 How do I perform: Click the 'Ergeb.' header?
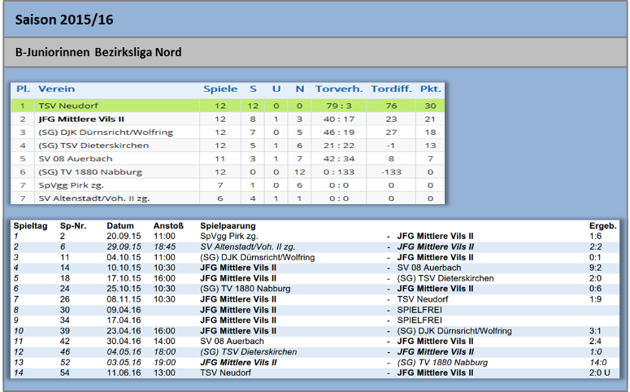click(602, 226)
